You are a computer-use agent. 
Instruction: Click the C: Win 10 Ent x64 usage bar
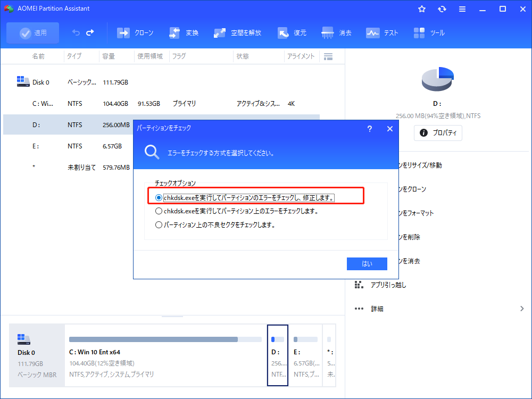(153, 339)
